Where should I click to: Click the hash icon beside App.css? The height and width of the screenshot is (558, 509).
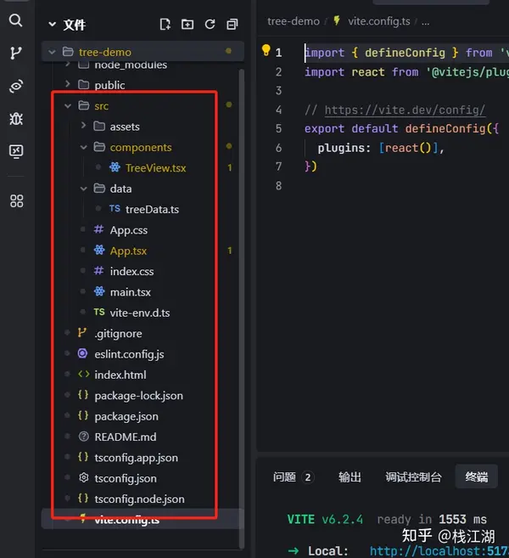click(98, 229)
